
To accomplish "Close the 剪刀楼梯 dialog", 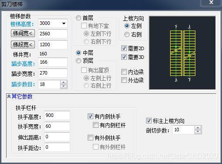I will click(211, 3).
